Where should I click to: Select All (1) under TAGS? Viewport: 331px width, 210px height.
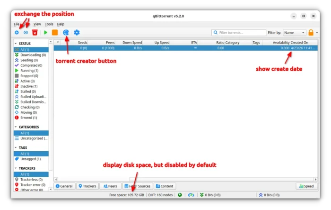pos(31,154)
